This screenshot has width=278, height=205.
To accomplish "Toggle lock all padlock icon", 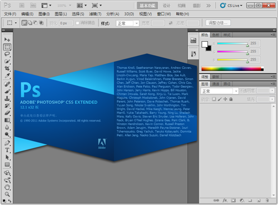I will click(x=231, y=99).
